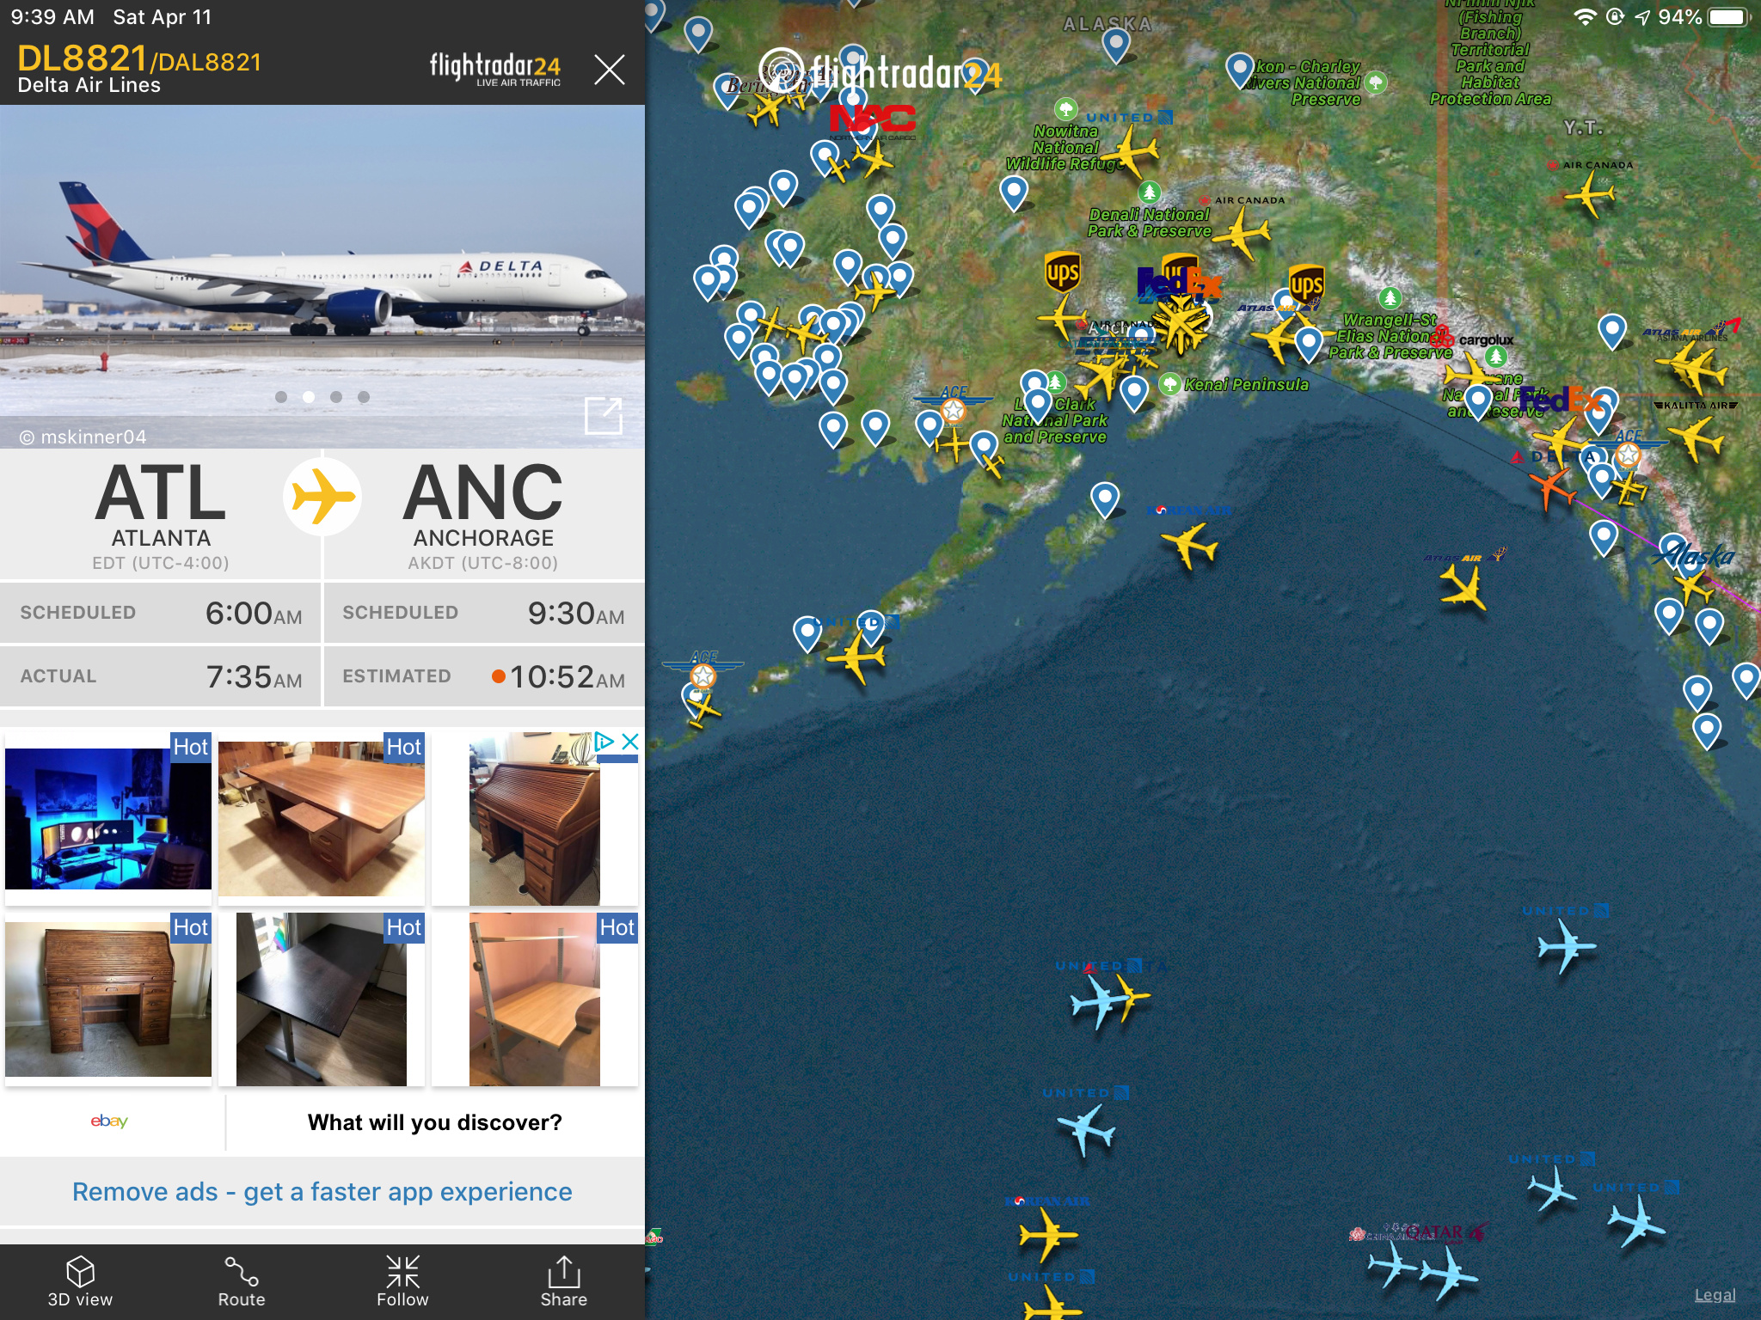Expand aircraft photo to fullscreen

[604, 416]
